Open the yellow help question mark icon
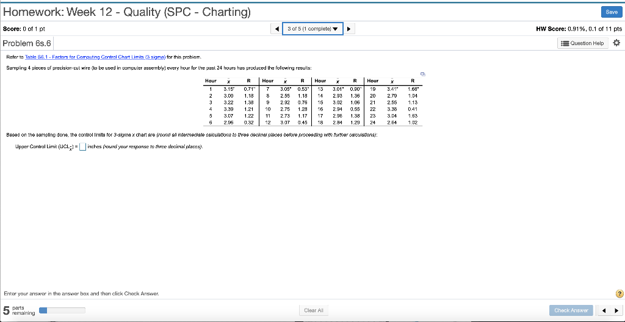The height and width of the screenshot is (322, 625). coord(620,294)
